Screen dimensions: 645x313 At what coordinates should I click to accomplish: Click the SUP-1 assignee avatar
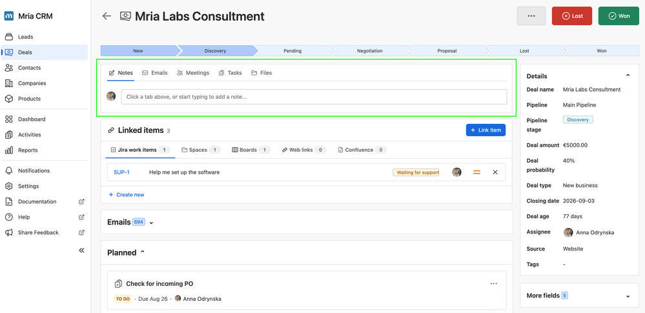(456, 172)
